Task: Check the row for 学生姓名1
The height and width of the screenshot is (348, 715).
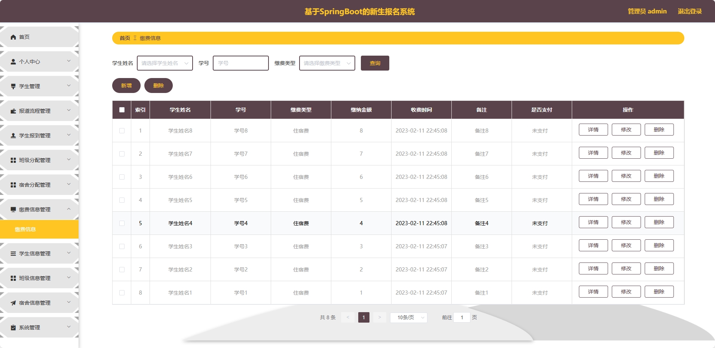Action: [x=122, y=293]
